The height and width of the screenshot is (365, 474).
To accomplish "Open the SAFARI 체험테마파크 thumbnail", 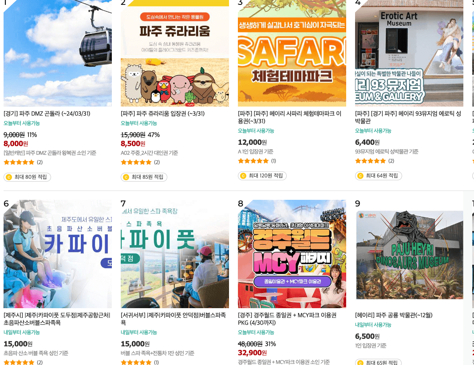I will tap(292, 53).
